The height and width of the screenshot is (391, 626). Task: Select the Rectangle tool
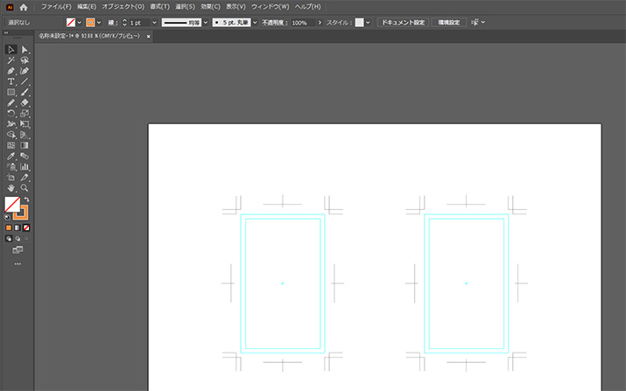11,92
